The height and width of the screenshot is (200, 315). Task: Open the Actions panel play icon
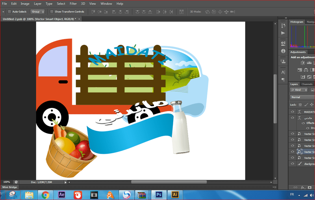coord(283,33)
